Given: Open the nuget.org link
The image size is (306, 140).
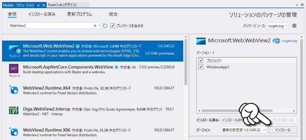Looking at the screenshot, I should (x=289, y=41).
